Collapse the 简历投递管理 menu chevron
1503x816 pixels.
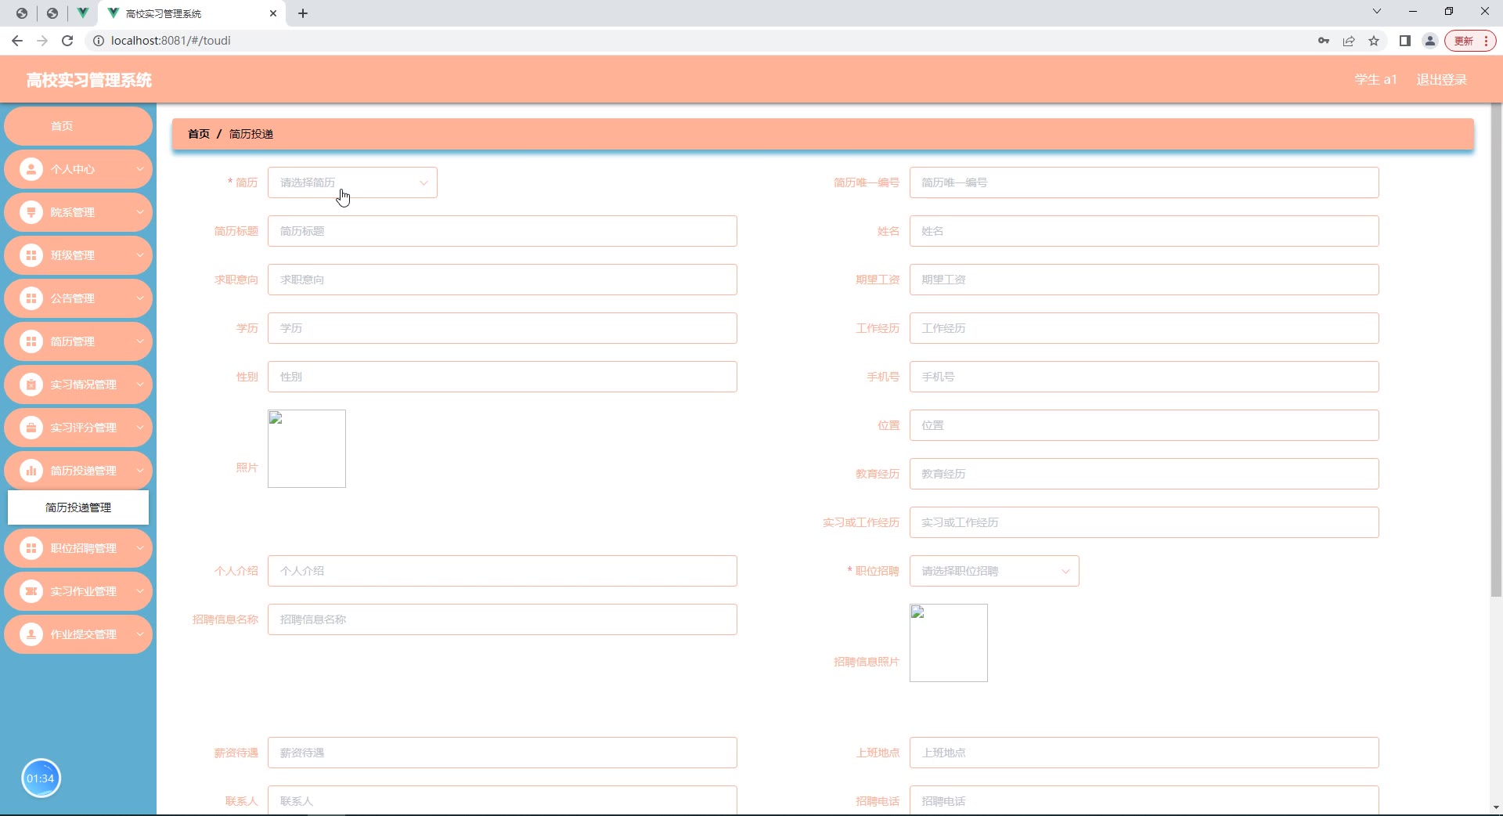(140, 471)
